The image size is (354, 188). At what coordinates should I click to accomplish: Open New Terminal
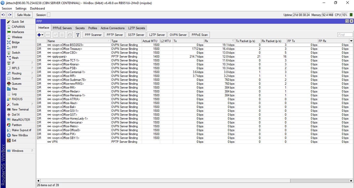pos(20,109)
